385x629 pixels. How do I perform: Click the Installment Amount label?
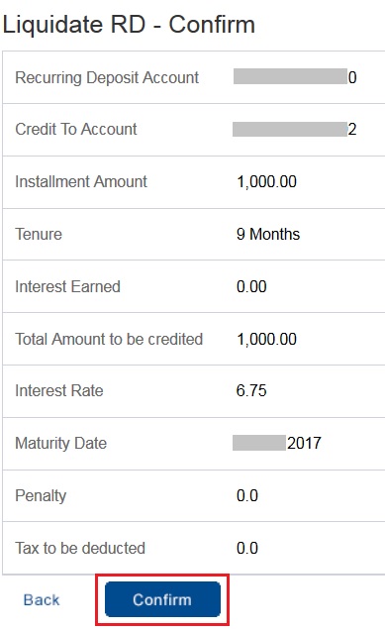(x=81, y=181)
